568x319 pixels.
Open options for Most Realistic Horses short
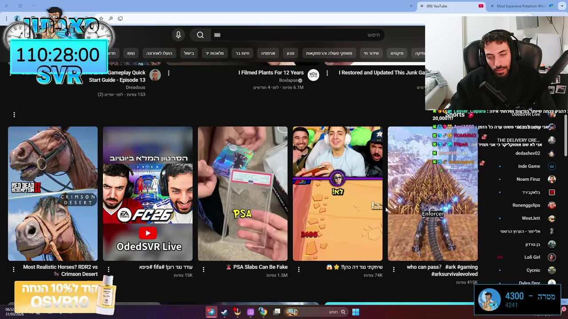pyautogui.click(x=14, y=269)
